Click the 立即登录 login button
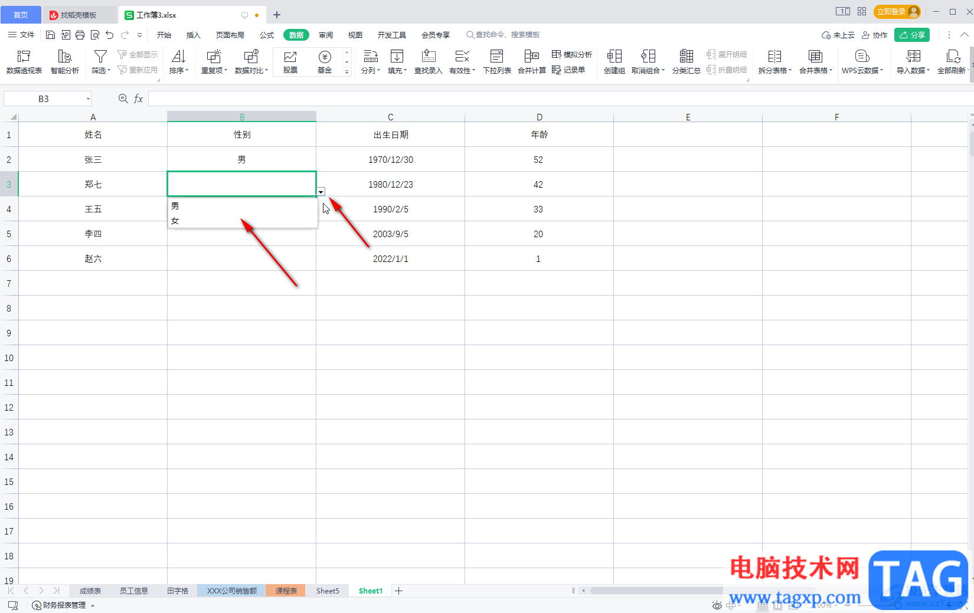 click(x=897, y=12)
